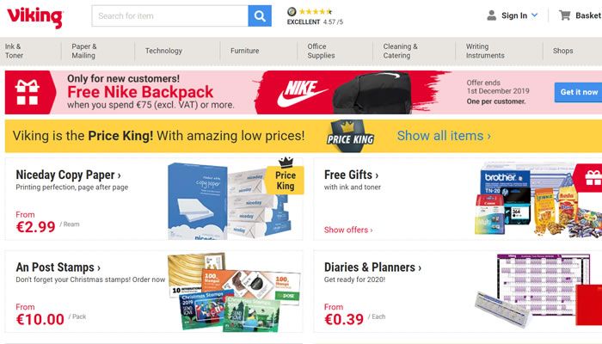Open the Niceday Copy Paper heading
Viewport: 602px width, 344px height.
68,175
